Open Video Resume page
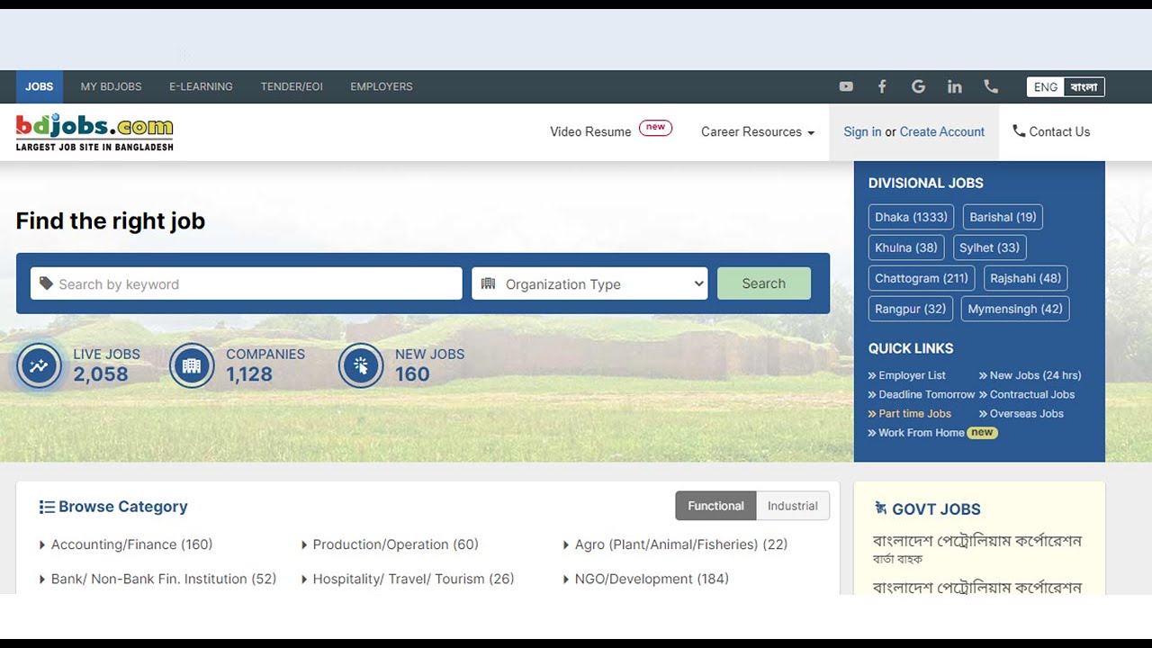 click(590, 131)
